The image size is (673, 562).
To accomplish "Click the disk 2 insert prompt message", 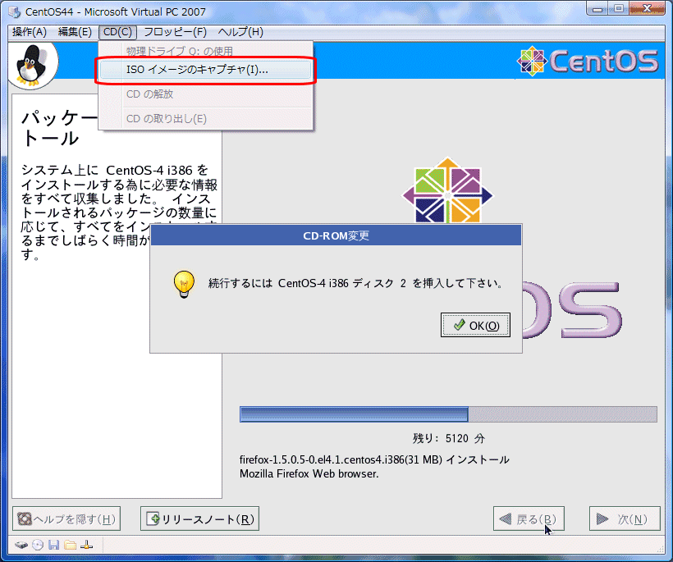I will pyautogui.click(x=355, y=283).
